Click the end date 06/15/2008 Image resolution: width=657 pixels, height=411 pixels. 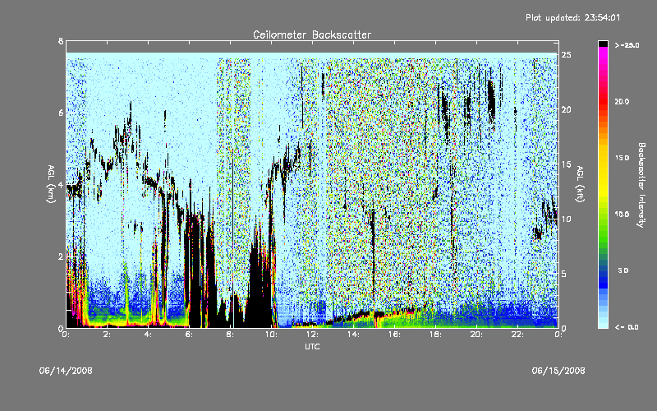point(558,371)
